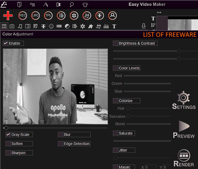Enable the Jitter checkbox
The image size is (198, 169).
(116, 150)
